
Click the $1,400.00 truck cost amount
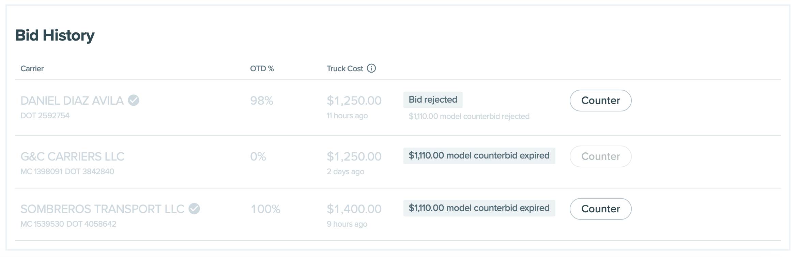(354, 209)
